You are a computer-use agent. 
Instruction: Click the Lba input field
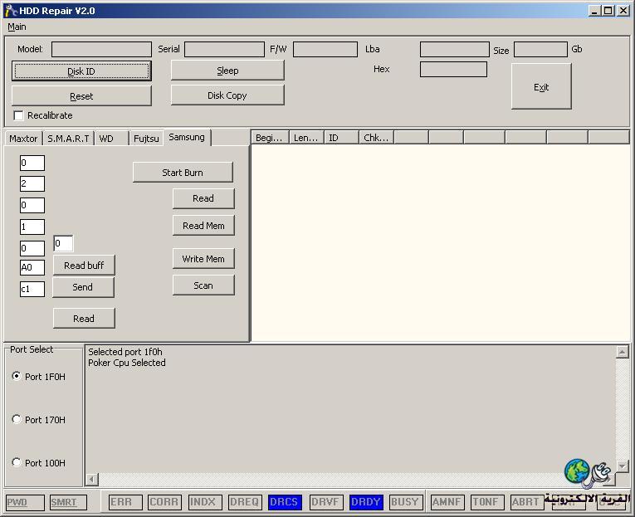click(x=454, y=50)
